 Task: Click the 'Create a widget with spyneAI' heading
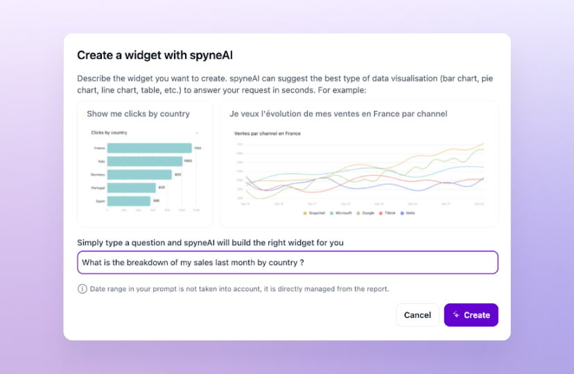click(x=155, y=55)
